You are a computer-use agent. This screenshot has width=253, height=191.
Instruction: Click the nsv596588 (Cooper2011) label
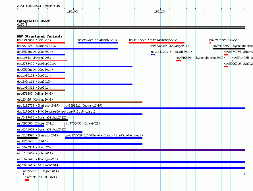36,123
